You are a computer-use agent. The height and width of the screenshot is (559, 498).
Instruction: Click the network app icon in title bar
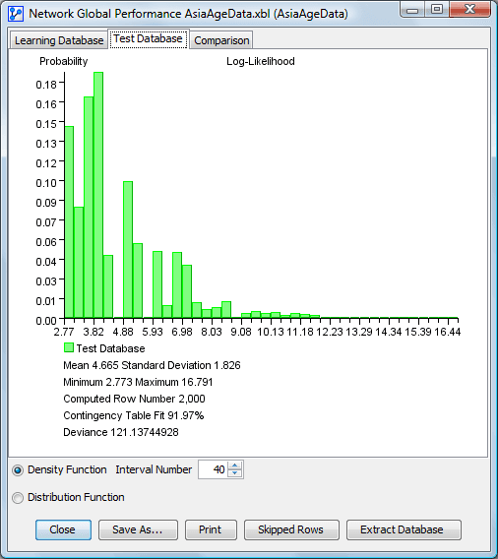pyautogui.click(x=16, y=14)
